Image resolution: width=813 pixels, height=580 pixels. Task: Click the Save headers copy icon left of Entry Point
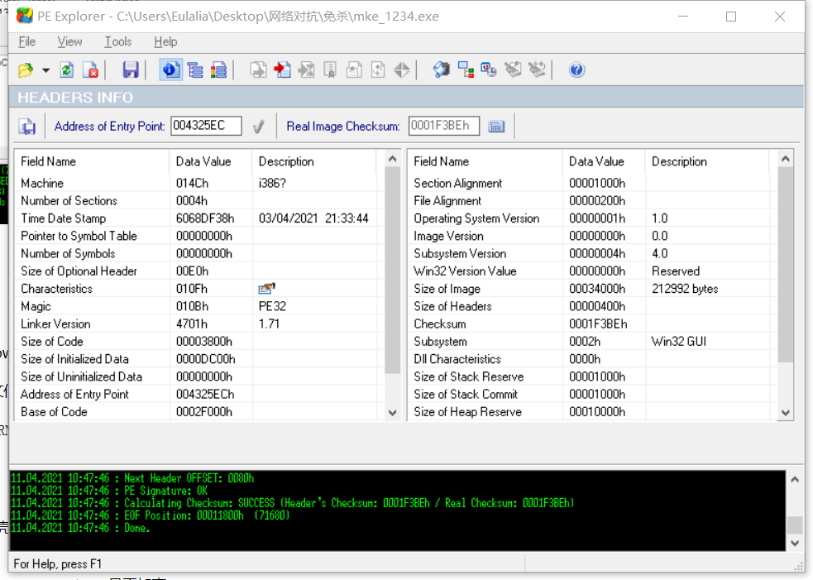(x=27, y=126)
